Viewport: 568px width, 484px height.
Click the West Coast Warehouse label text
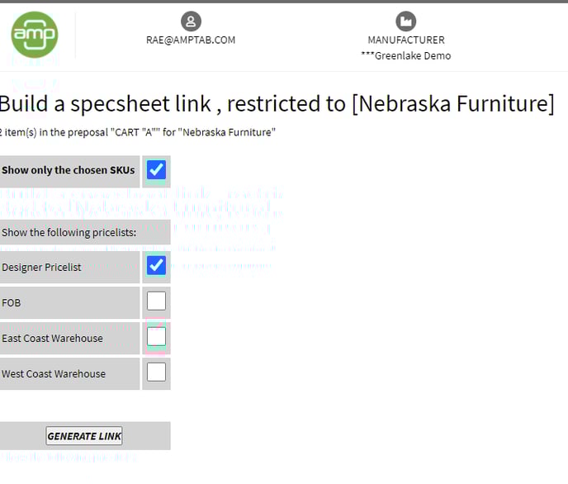click(x=54, y=374)
